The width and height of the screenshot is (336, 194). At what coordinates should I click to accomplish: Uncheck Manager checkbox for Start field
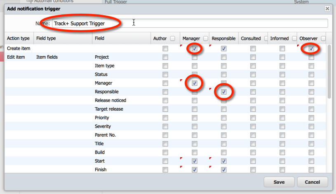pyautogui.click(x=195, y=161)
